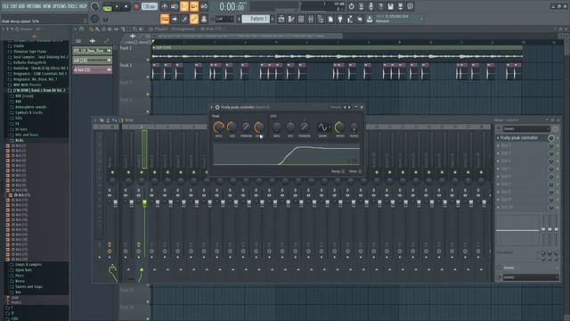Toggle the browser view toolbar icon
The image size is (570, 321).
(321, 19)
